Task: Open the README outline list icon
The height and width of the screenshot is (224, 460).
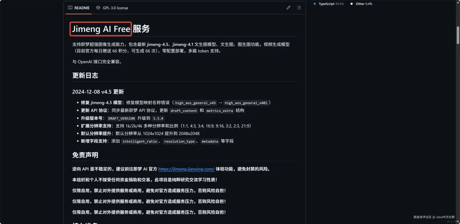Action: coord(299,7)
